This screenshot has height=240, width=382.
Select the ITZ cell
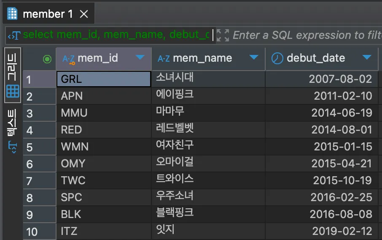(x=104, y=231)
